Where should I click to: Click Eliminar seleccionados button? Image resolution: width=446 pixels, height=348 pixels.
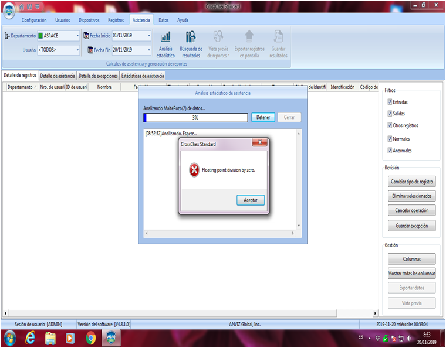point(411,196)
